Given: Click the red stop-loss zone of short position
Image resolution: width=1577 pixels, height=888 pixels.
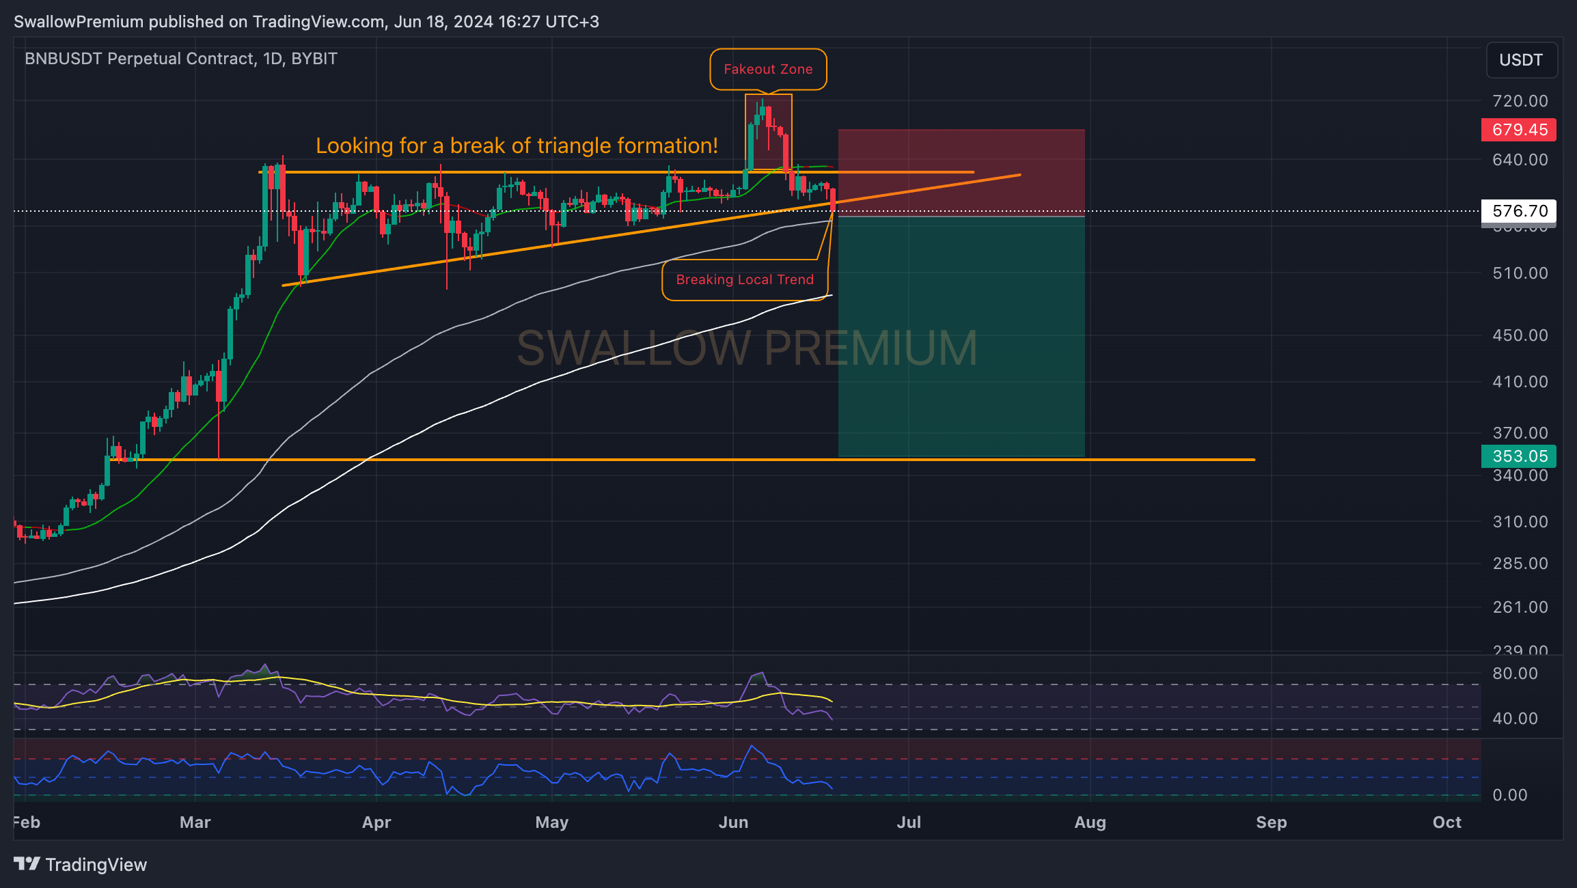Looking at the screenshot, I should click(x=961, y=172).
